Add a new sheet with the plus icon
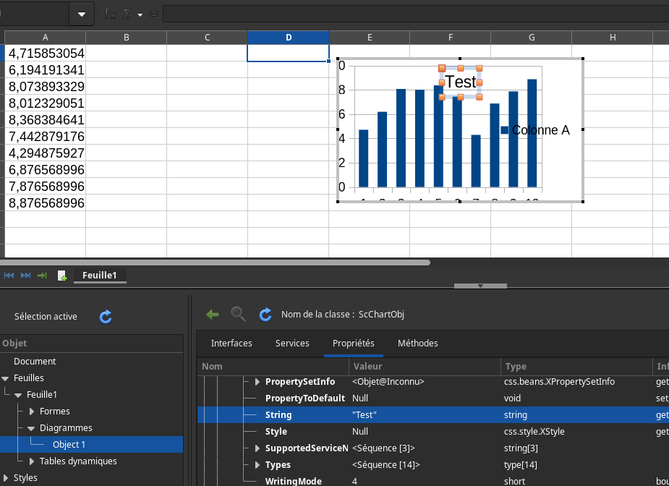Screen dimensions: 669x486 pyautogui.click(x=62, y=276)
